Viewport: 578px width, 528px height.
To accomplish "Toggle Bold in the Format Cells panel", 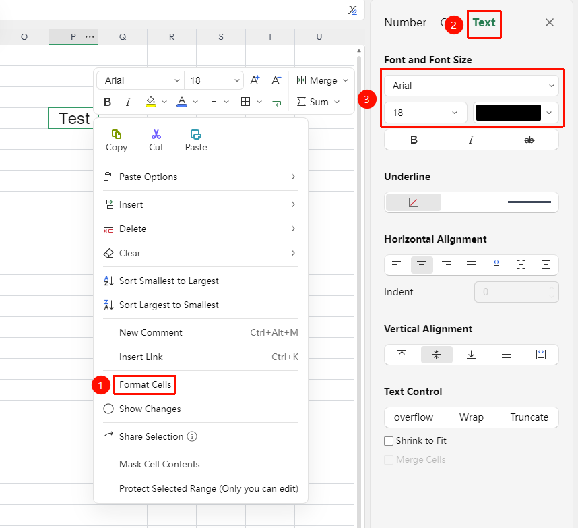I will tap(414, 140).
